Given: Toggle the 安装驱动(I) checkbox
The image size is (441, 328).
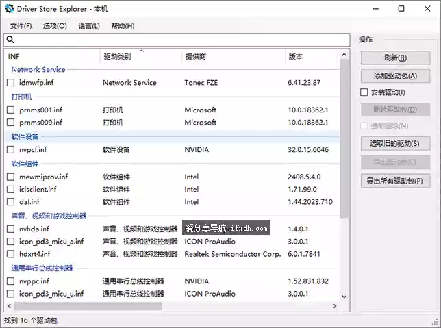Looking at the screenshot, I should 364,92.
